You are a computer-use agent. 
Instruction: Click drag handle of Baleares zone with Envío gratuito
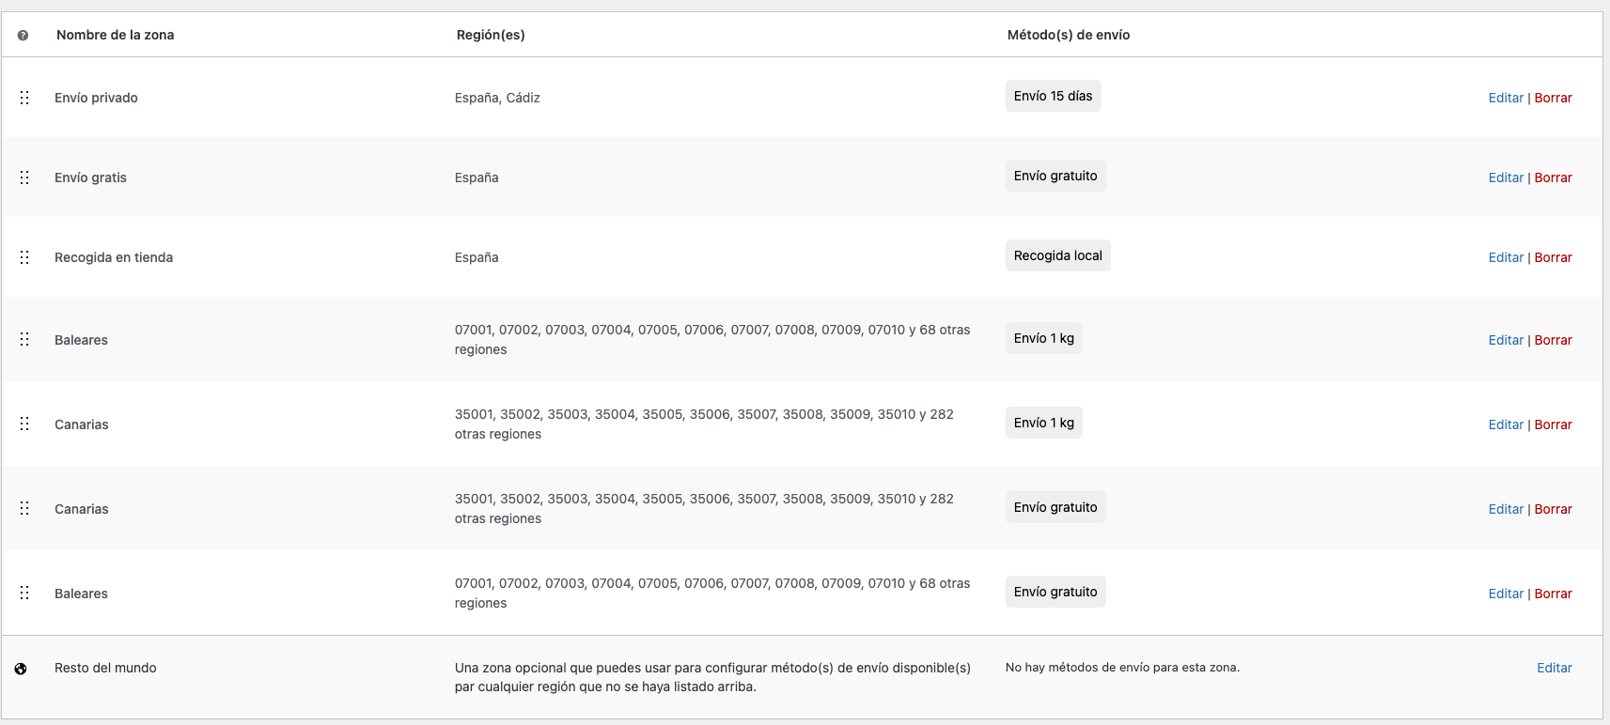click(24, 593)
